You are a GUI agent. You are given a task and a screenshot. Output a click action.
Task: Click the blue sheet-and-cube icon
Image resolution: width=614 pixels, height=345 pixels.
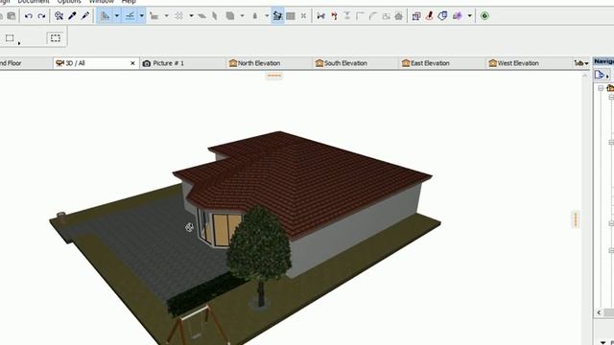click(442, 16)
